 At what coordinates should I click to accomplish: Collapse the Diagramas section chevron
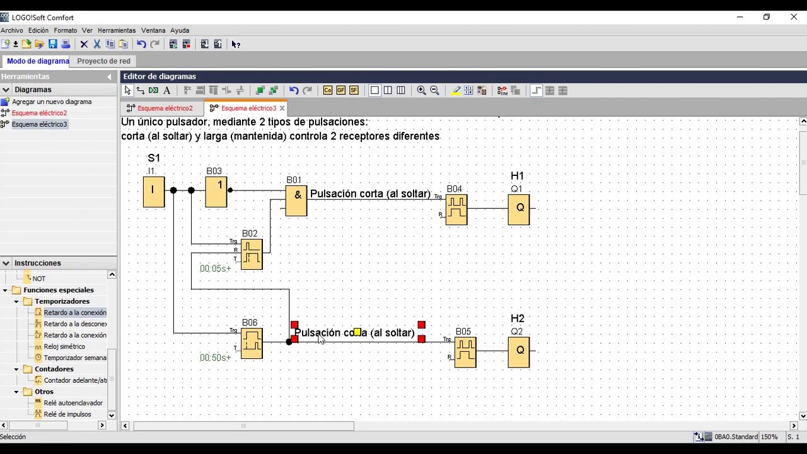coord(6,90)
